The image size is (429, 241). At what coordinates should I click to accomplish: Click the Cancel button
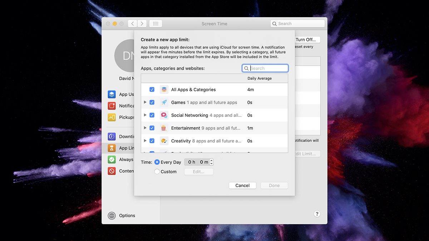(242, 186)
